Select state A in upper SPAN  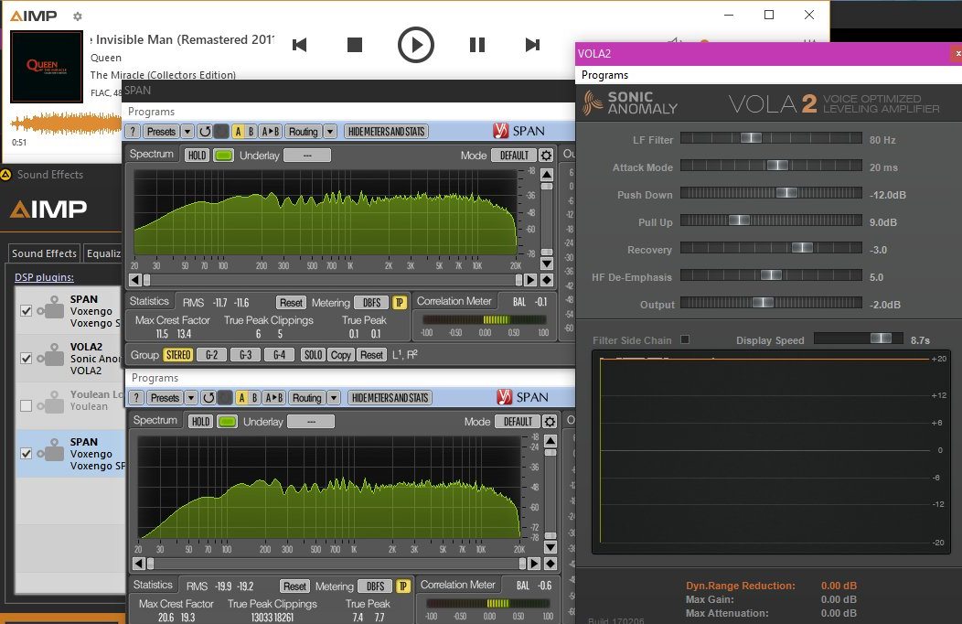[238, 132]
